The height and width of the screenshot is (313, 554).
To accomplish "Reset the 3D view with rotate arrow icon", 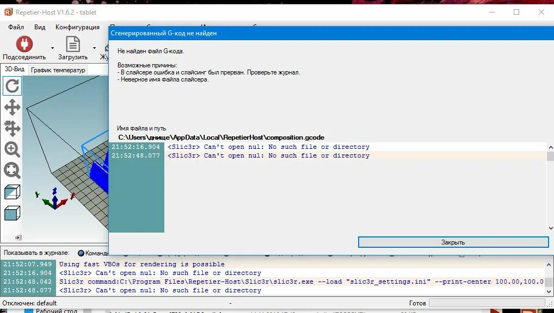I will click(x=13, y=86).
